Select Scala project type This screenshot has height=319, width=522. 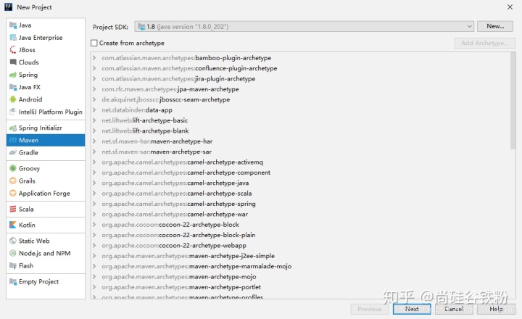click(46, 209)
